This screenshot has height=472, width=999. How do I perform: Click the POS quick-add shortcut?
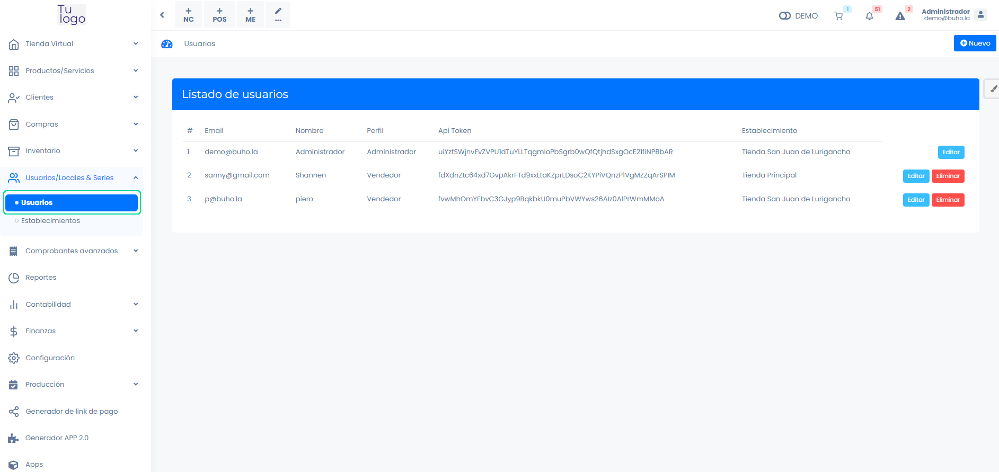[219, 15]
